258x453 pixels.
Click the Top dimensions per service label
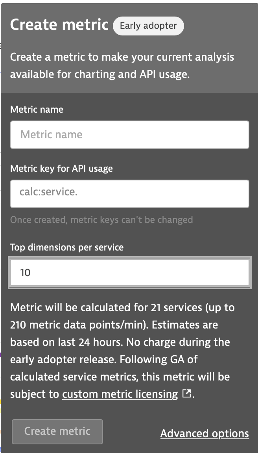click(67, 247)
